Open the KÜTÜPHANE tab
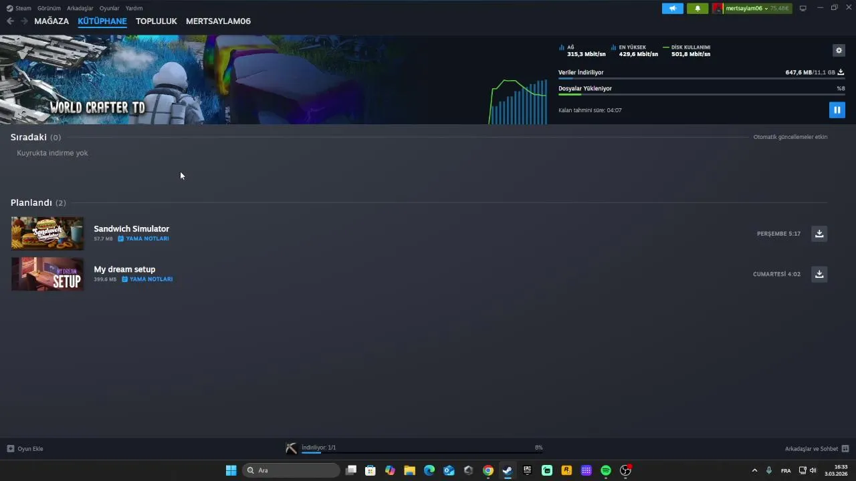 point(102,21)
